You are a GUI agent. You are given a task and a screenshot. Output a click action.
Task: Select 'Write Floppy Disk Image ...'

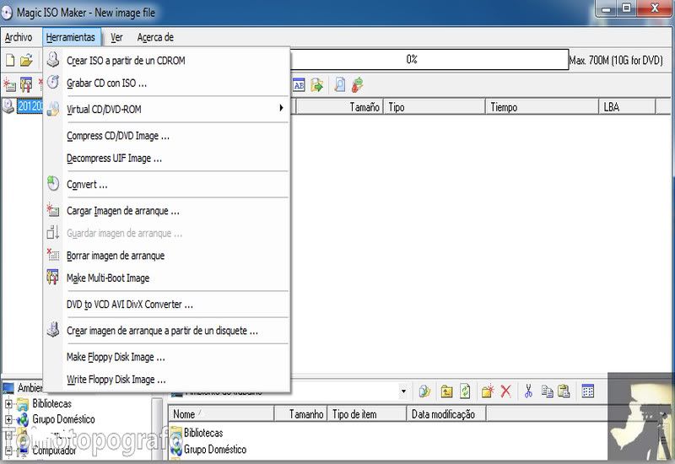click(x=166, y=379)
